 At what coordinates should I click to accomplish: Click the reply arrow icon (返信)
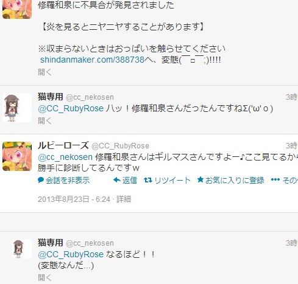[x=117, y=180]
